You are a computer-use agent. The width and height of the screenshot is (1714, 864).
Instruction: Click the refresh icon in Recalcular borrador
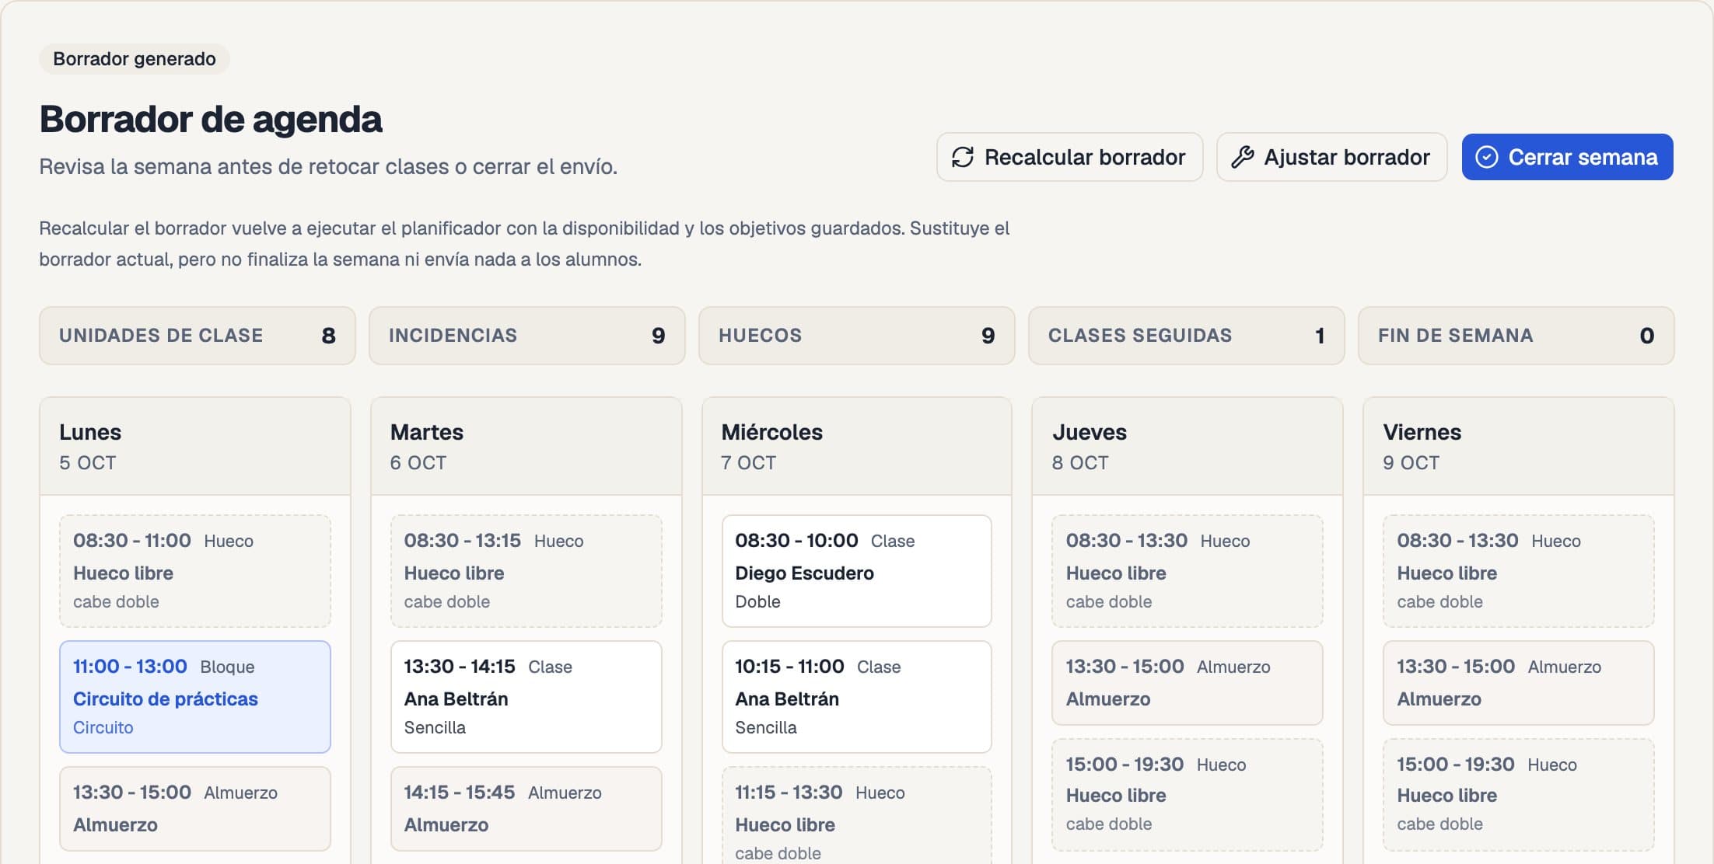click(x=963, y=157)
